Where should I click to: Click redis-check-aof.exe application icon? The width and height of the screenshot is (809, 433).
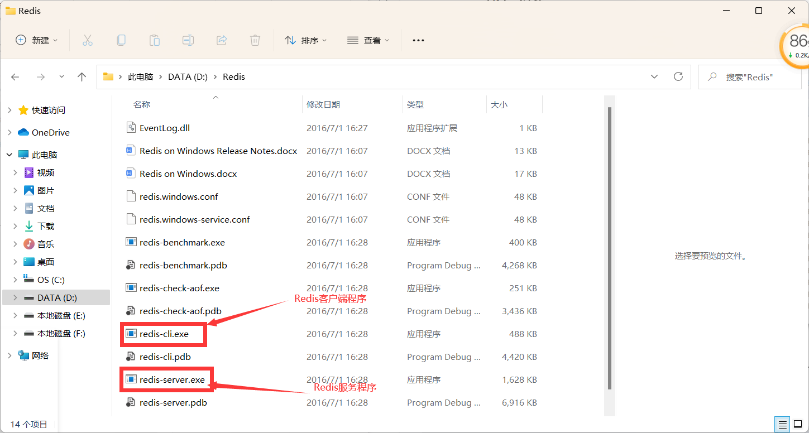[x=131, y=288]
